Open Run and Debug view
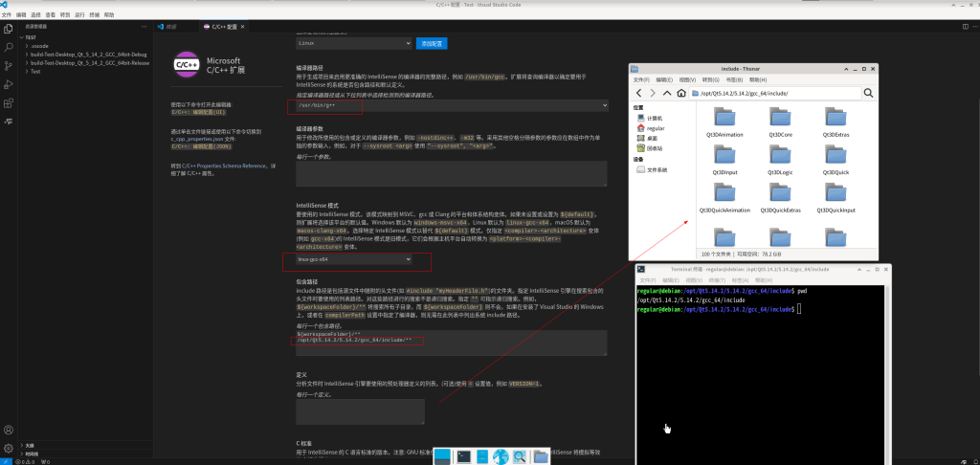The width and height of the screenshot is (980, 465). click(x=9, y=85)
